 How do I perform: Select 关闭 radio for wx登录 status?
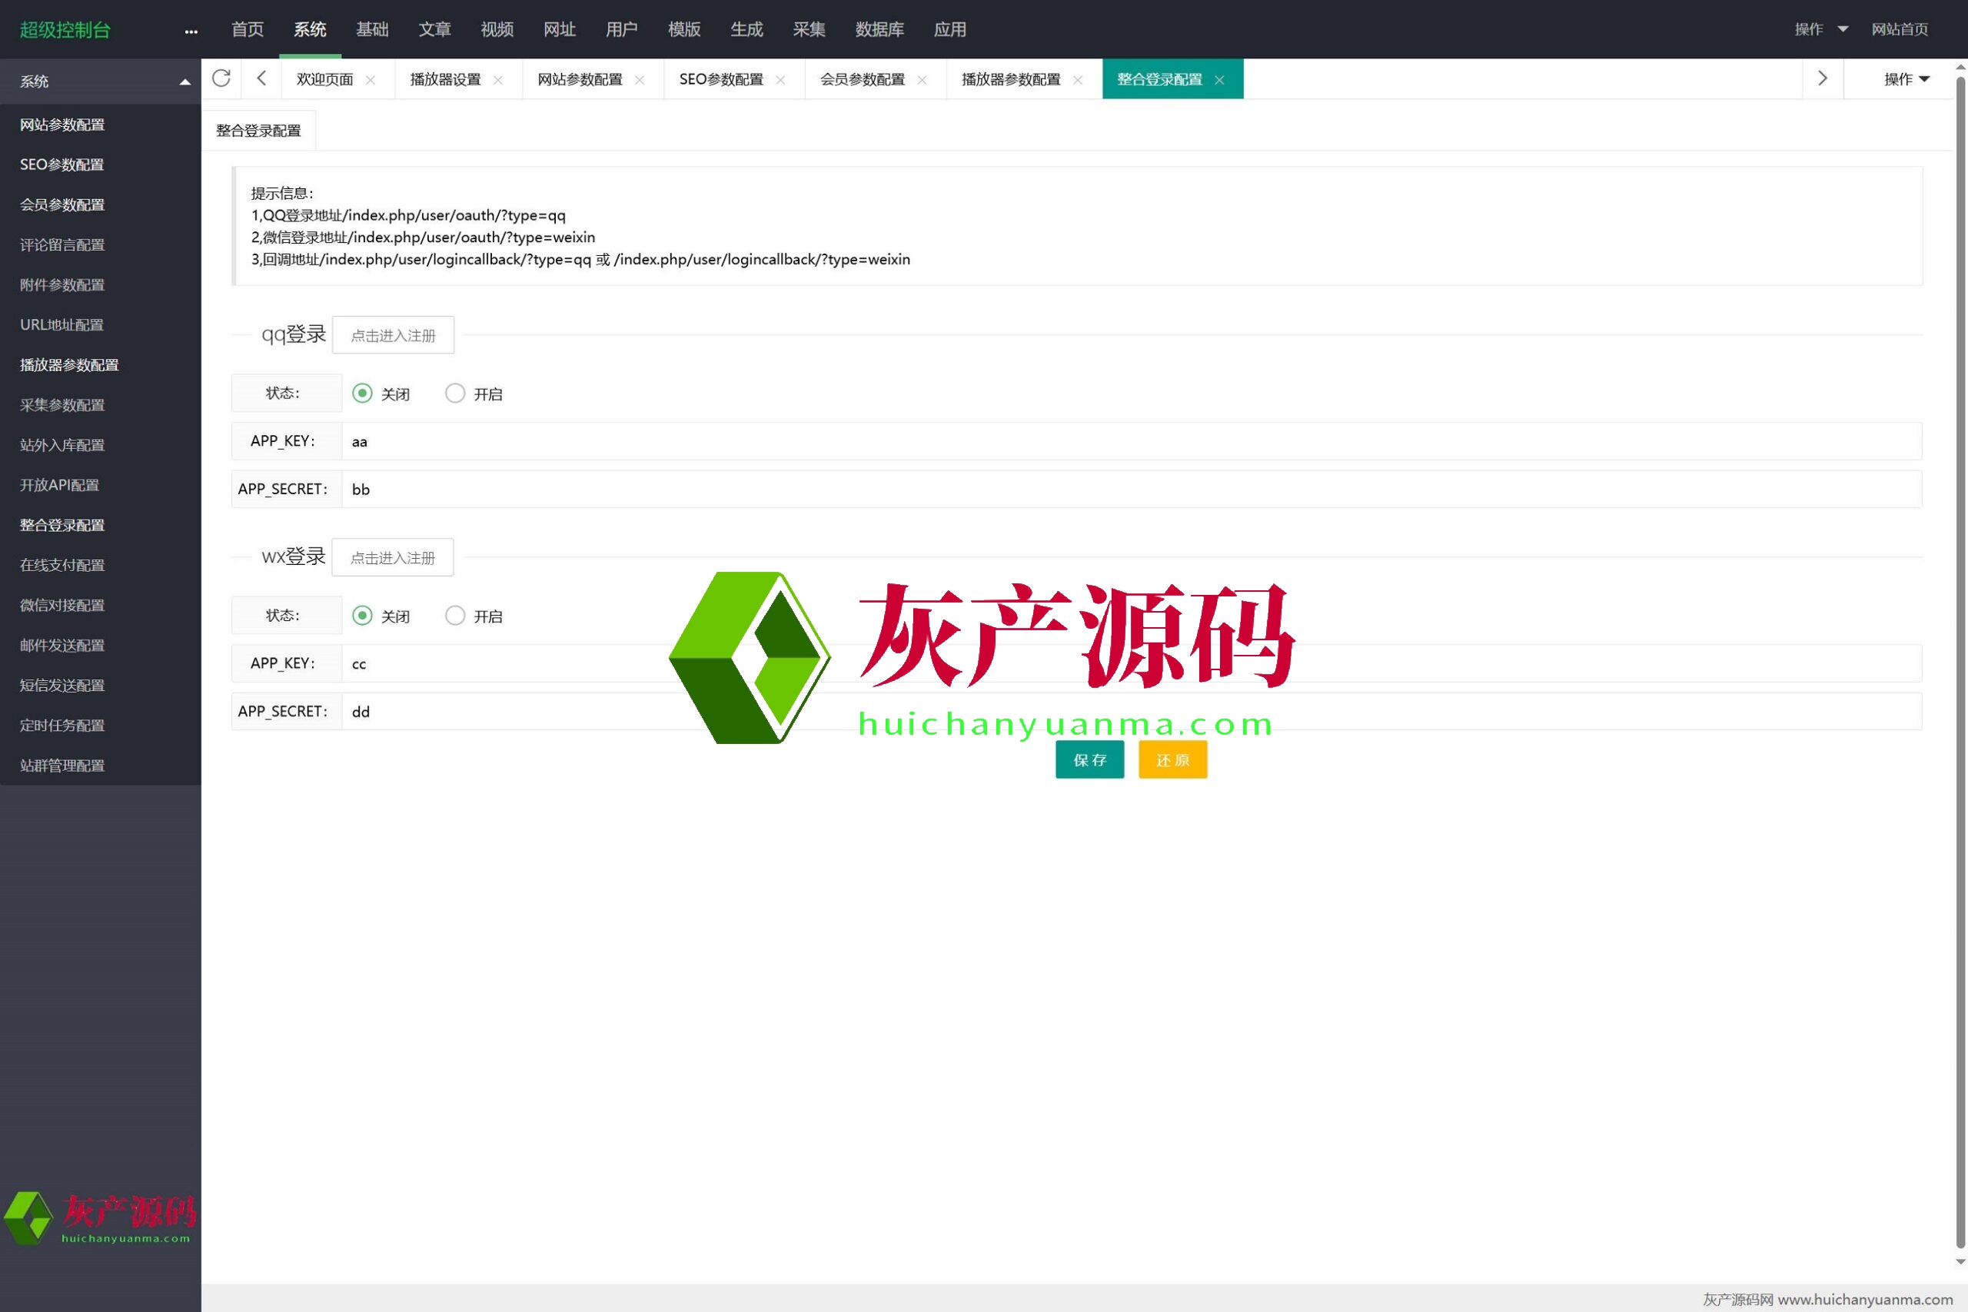[362, 616]
